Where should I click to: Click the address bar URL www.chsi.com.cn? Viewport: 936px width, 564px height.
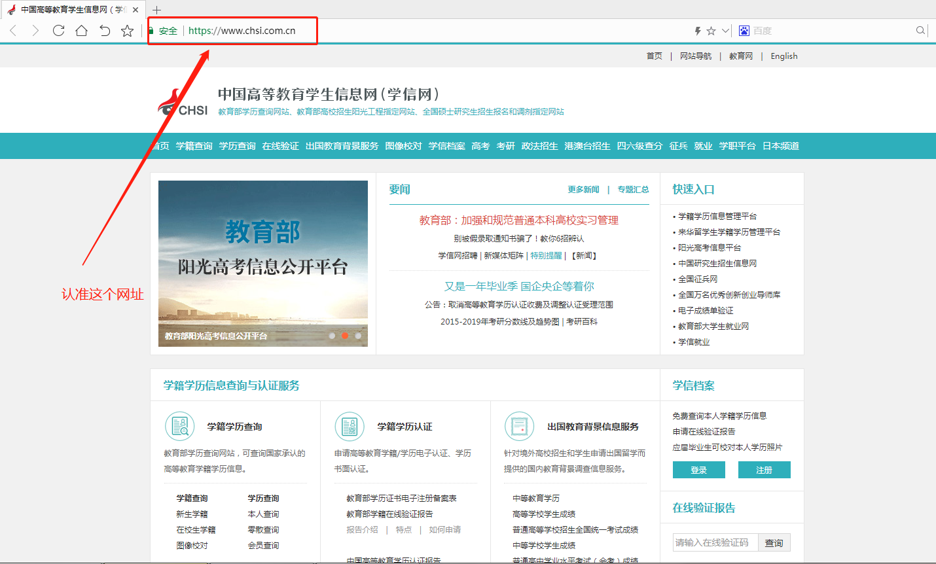[x=242, y=31]
